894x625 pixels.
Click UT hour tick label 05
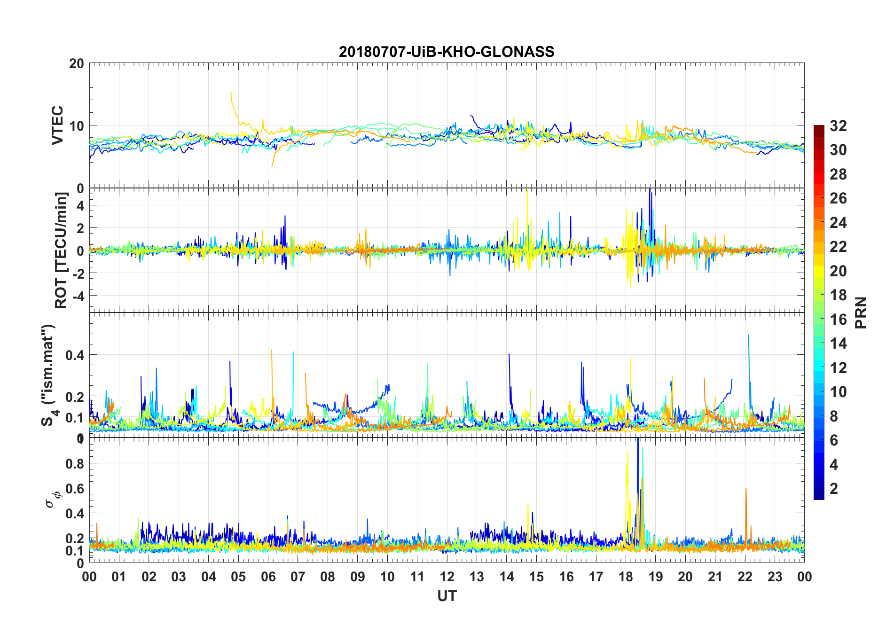238,577
